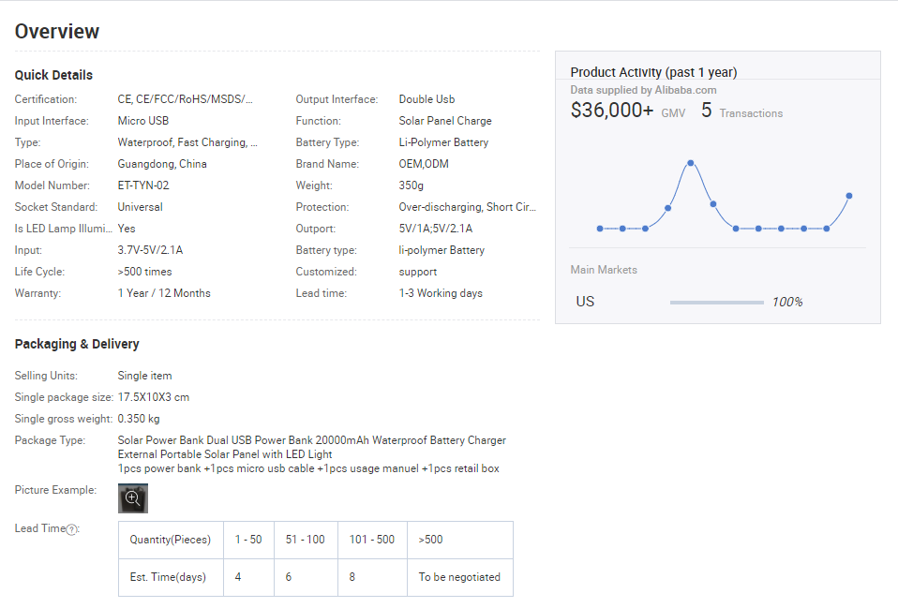Click the Product Activity panel title
This screenshot has width=898, height=608.
pos(653,72)
